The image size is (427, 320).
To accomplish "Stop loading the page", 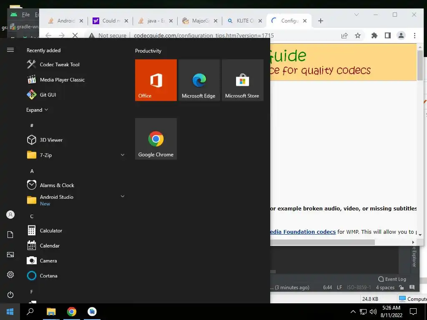I will (75, 35).
